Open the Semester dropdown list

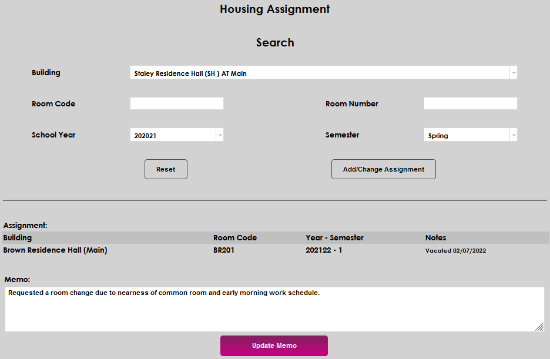coord(512,135)
